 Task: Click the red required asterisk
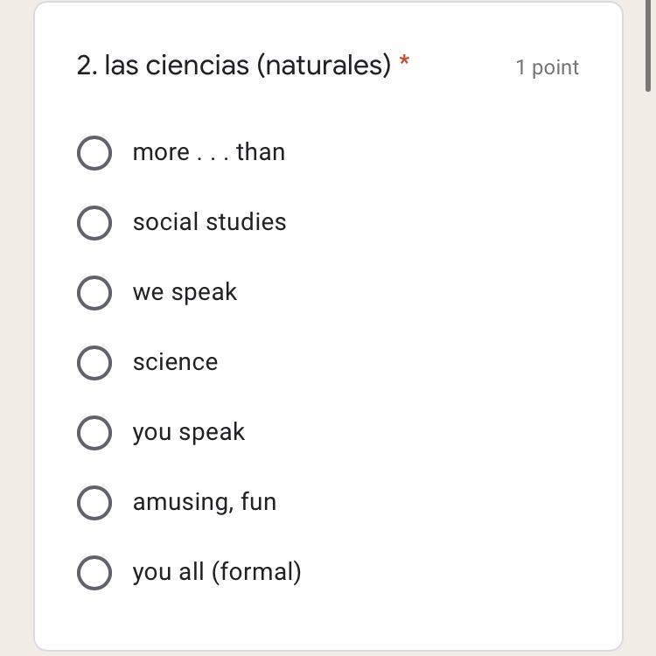pyautogui.click(x=404, y=61)
